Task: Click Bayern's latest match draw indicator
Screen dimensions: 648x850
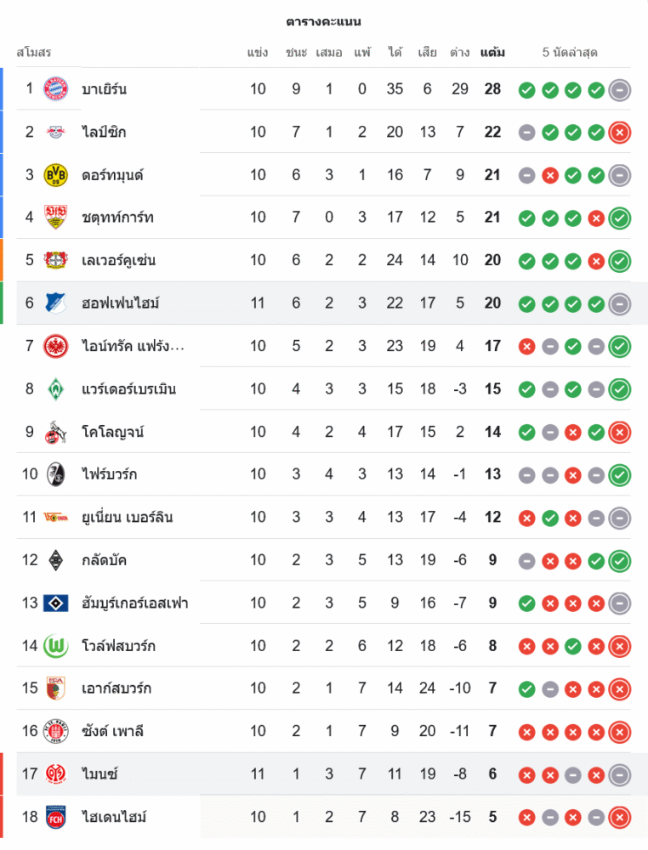Action: point(620,89)
